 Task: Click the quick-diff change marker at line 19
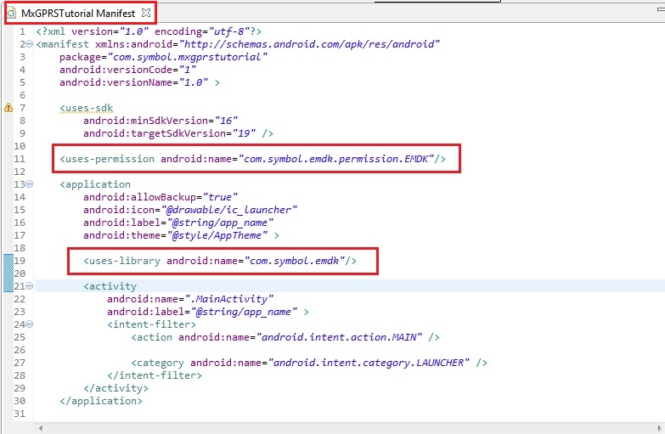[8, 261]
